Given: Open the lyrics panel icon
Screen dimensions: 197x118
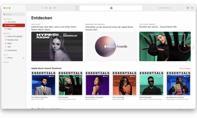Looking at the screenshot, I should 188,8.
